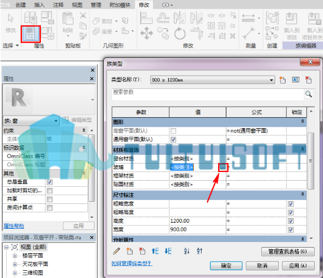
Task: Click the 搜索参数 search field
Action: coord(208,94)
